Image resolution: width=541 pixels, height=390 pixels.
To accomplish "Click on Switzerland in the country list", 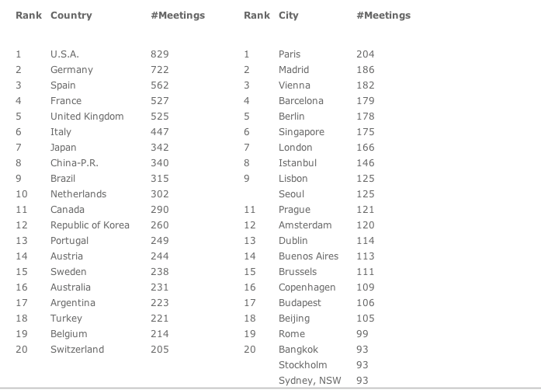I will coord(77,350).
